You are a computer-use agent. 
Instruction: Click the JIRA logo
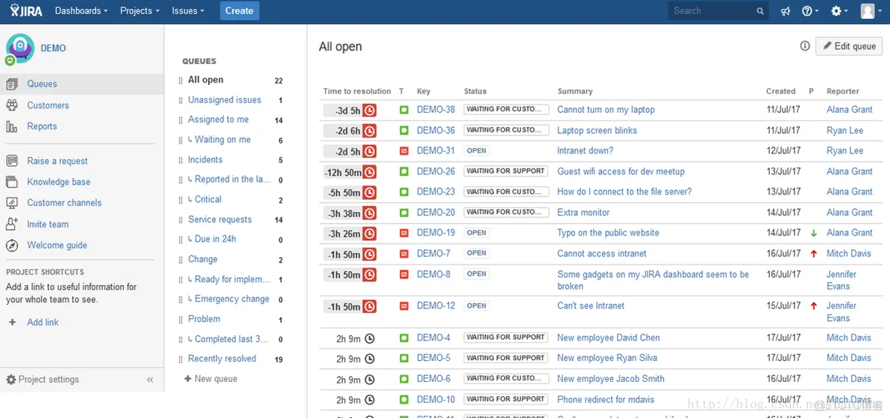click(x=26, y=11)
